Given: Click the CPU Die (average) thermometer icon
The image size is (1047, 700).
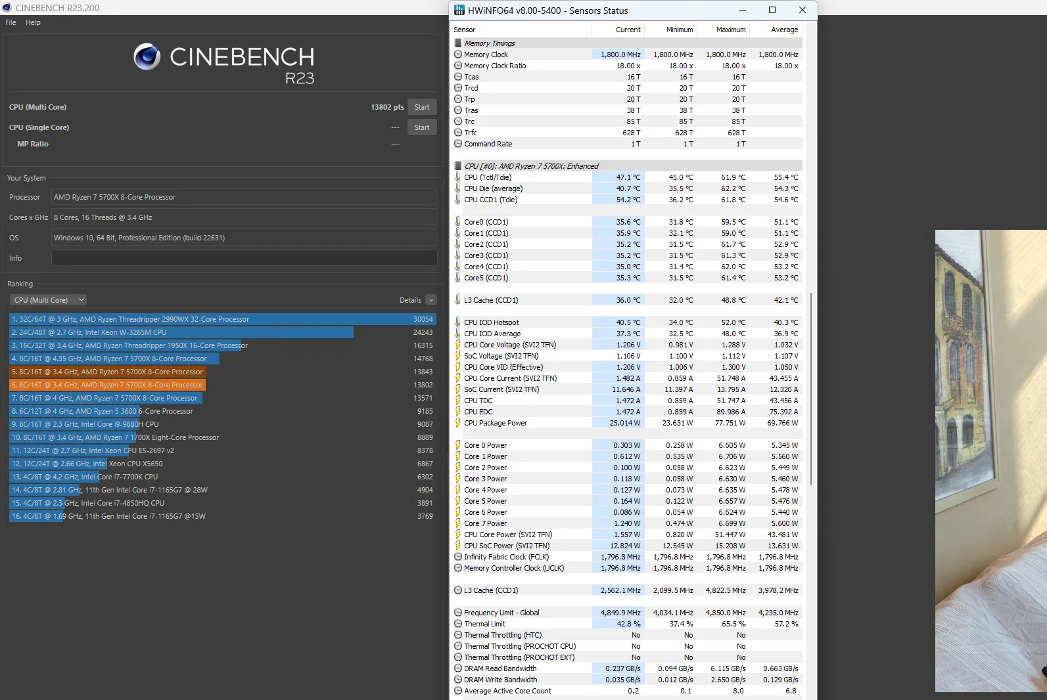Looking at the screenshot, I should click(458, 188).
